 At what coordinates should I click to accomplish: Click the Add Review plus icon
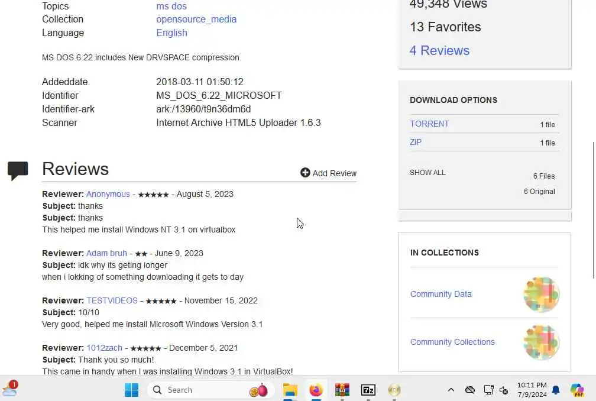tap(305, 173)
